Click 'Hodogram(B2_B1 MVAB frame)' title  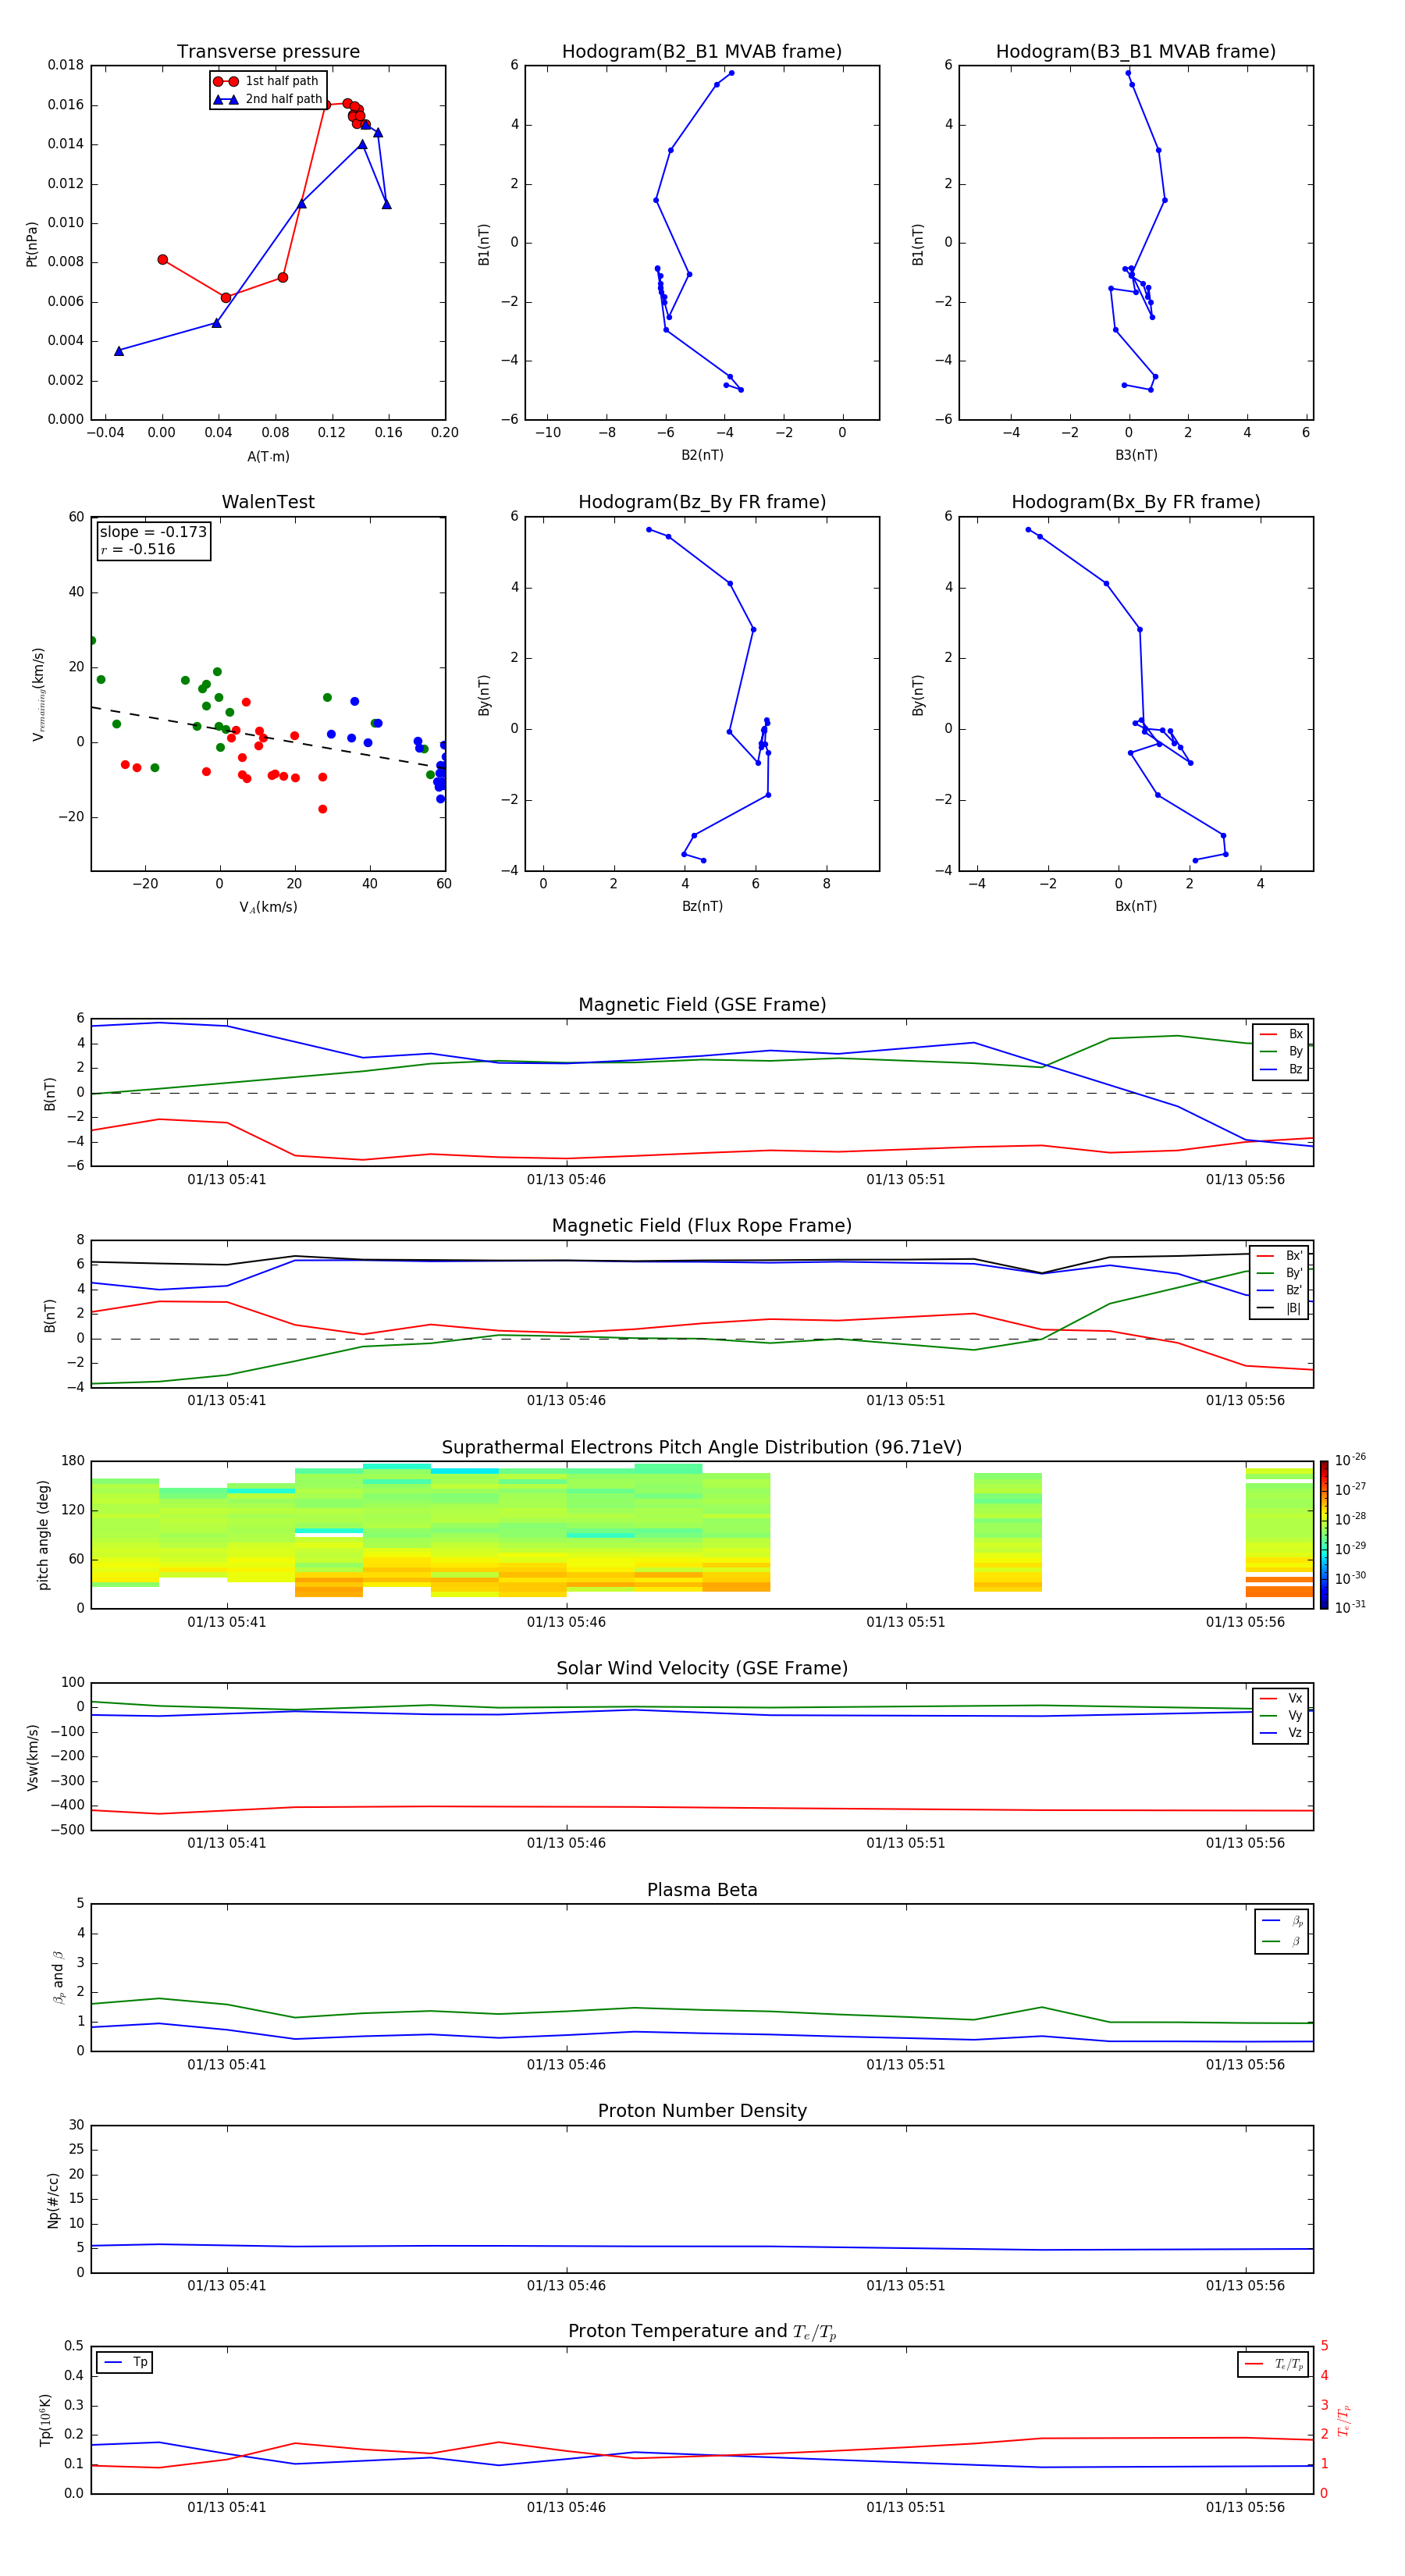click(x=702, y=51)
